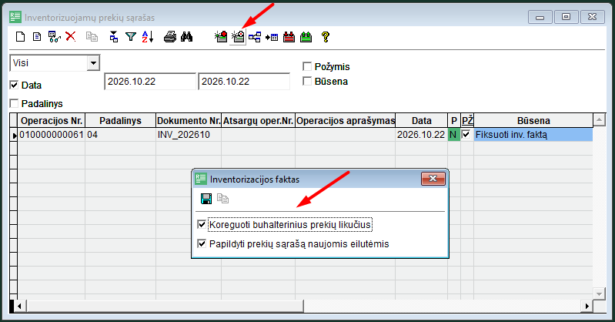The image size is (615, 322).
Task: Click the green box with up arrows icon
Action: click(306, 37)
